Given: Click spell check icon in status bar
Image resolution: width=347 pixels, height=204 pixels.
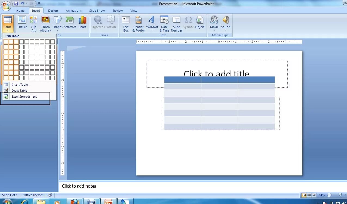Looking at the screenshot, I should coord(50,195).
